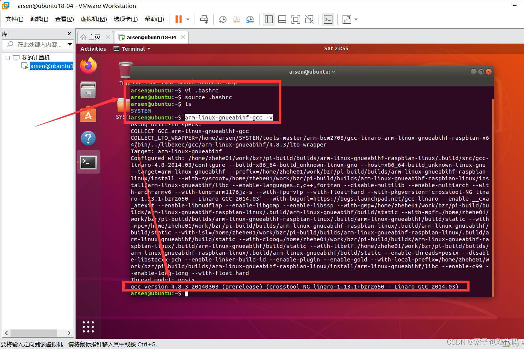Viewport: 524px width, 349px height.
Task: Open the 虚拟机(M) menu
Action: pyautogui.click(x=94, y=19)
